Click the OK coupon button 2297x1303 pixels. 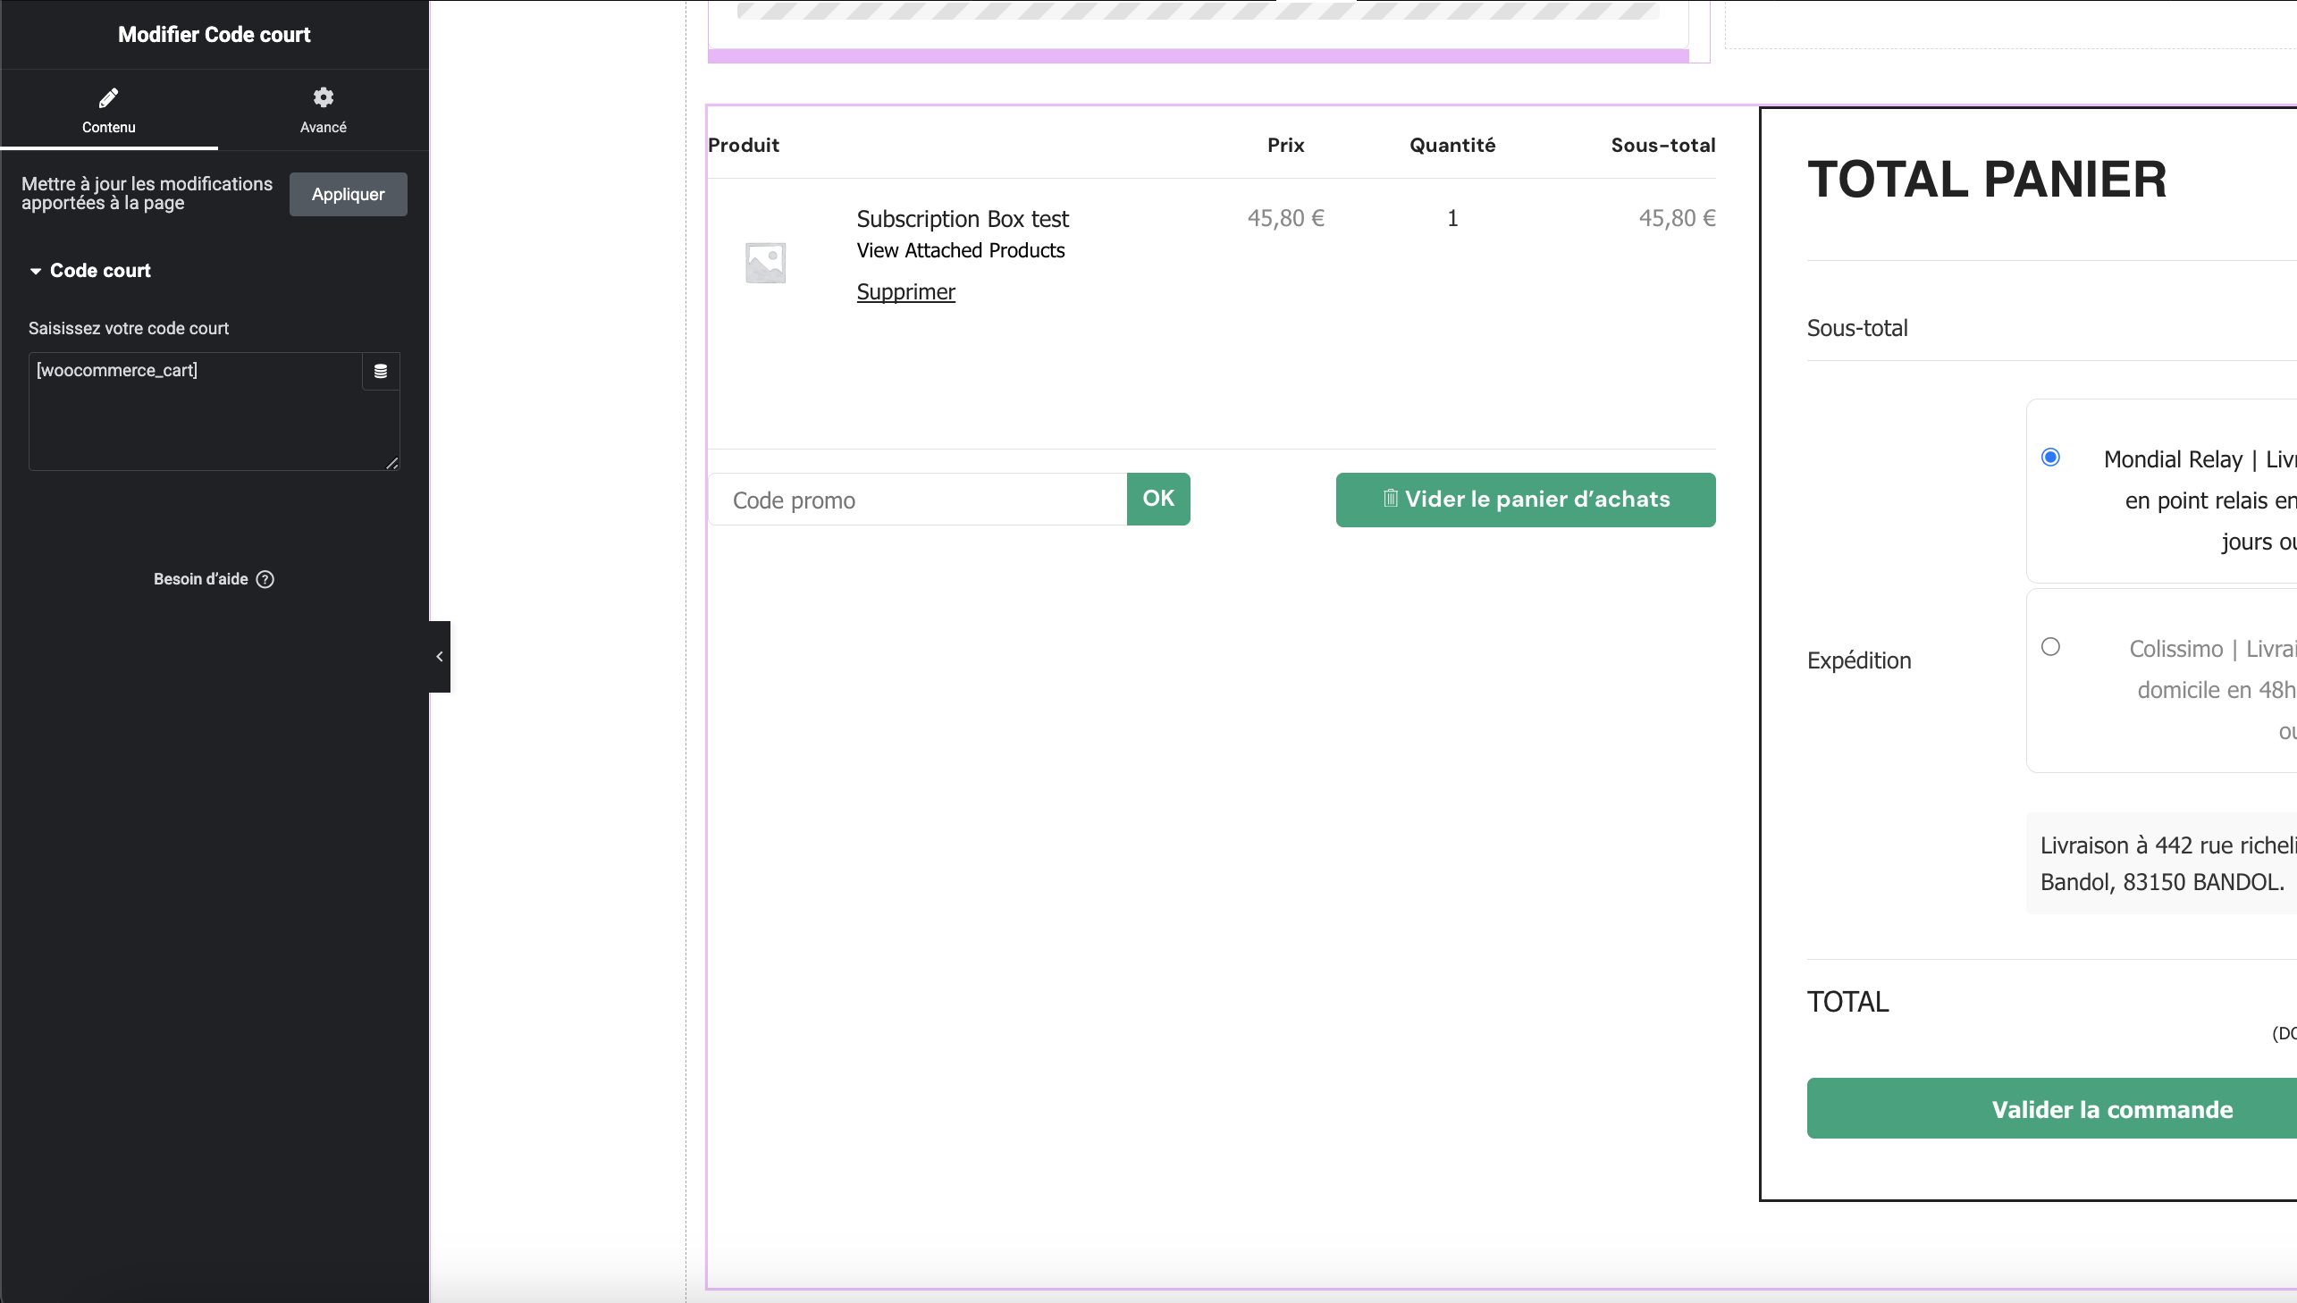[1158, 499]
